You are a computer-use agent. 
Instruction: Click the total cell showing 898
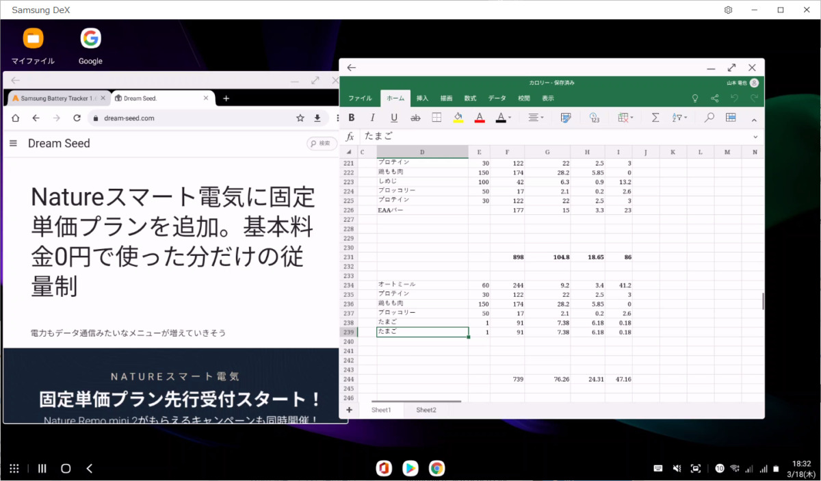point(508,257)
